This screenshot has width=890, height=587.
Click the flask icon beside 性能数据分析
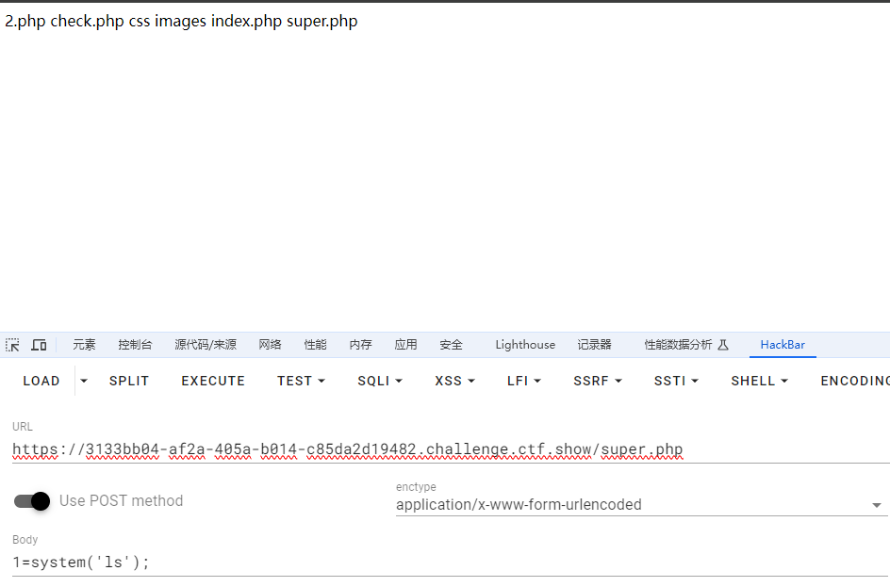click(723, 345)
